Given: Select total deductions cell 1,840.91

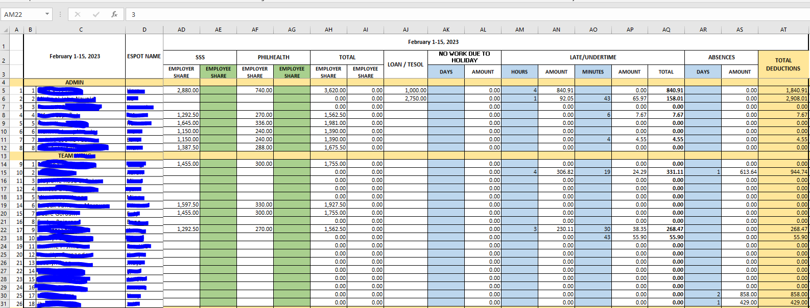Looking at the screenshot, I should pos(783,90).
